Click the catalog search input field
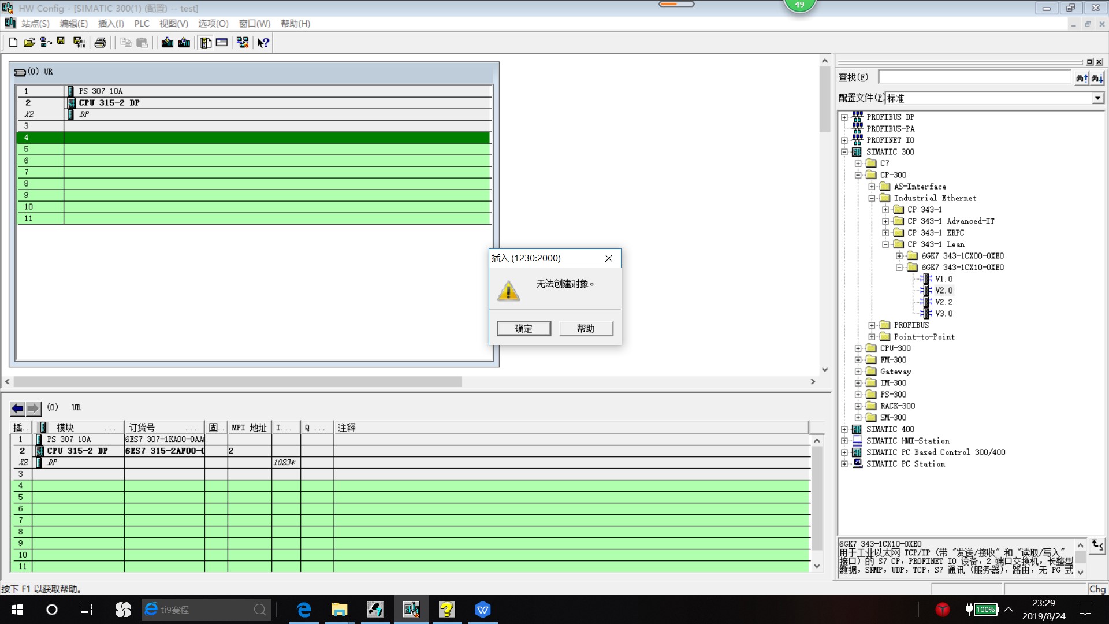Viewport: 1109px width, 624px height. (974, 77)
